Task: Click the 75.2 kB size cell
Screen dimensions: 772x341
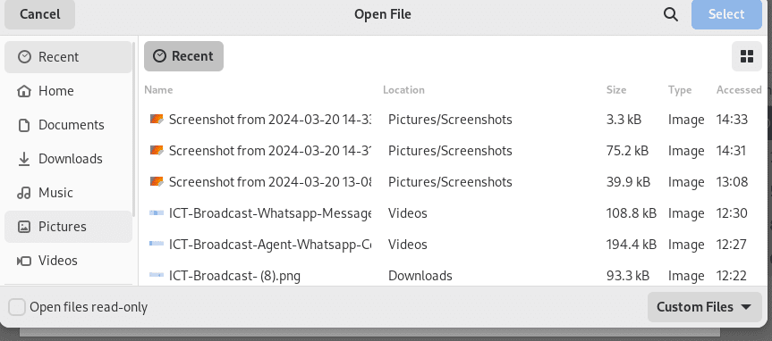Action: [x=627, y=150]
